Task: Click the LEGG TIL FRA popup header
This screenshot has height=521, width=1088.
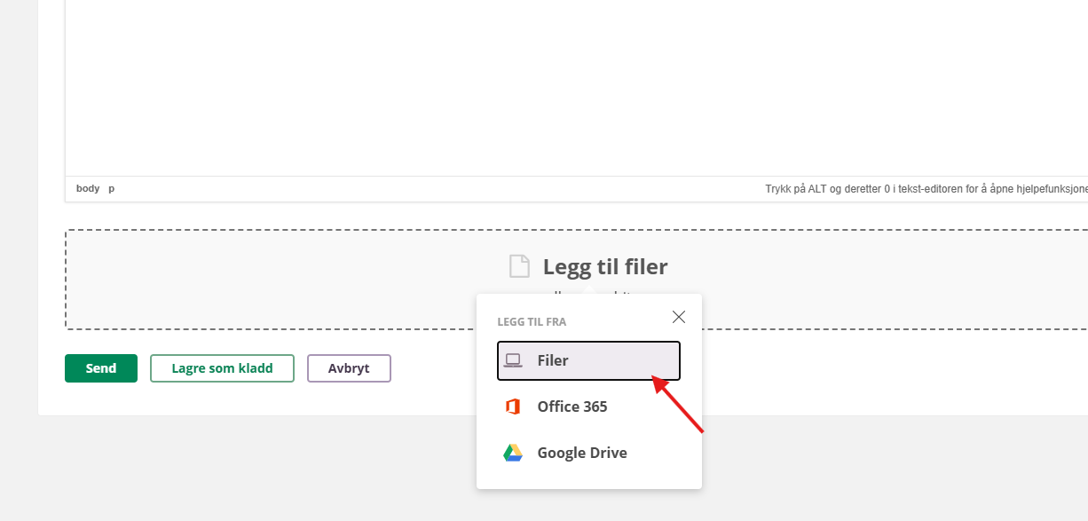Action: (x=532, y=322)
